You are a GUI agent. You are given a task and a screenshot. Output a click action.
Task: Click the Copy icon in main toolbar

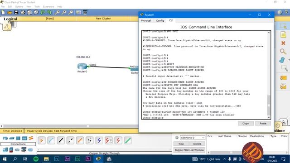pyautogui.click(x=29, y=12)
